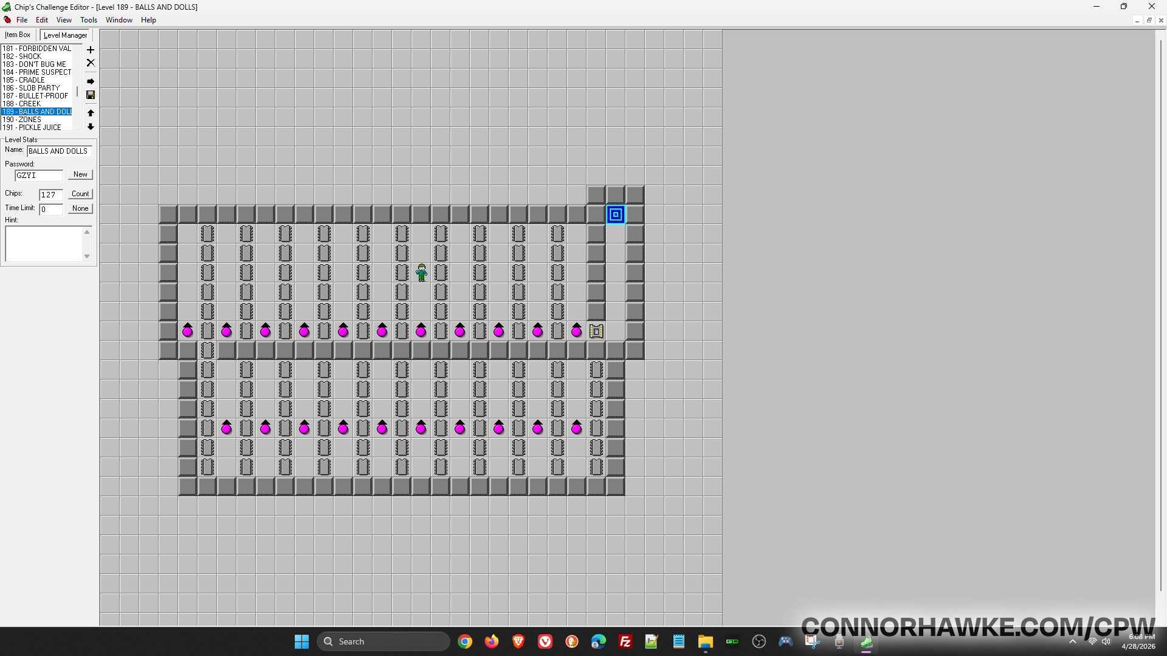The height and width of the screenshot is (656, 1167).
Task: Show hidden system tray icons
Action: pos(1073,641)
